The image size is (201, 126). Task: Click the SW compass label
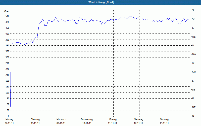tap(194, 72)
